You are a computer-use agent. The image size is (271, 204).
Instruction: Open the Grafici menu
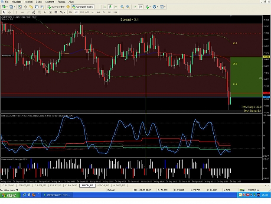pos(39,2)
